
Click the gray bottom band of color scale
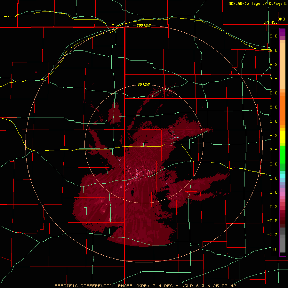pyautogui.click(x=283, y=245)
